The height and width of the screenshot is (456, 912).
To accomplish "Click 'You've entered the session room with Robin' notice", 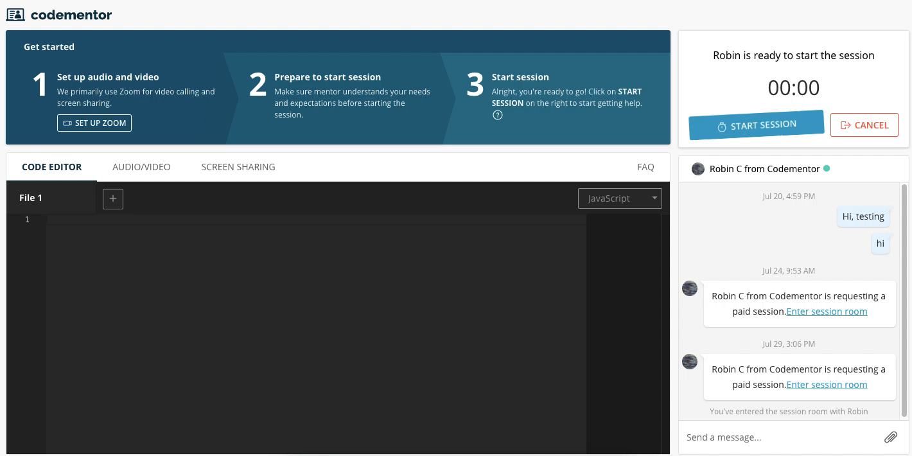I will (789, 412).
